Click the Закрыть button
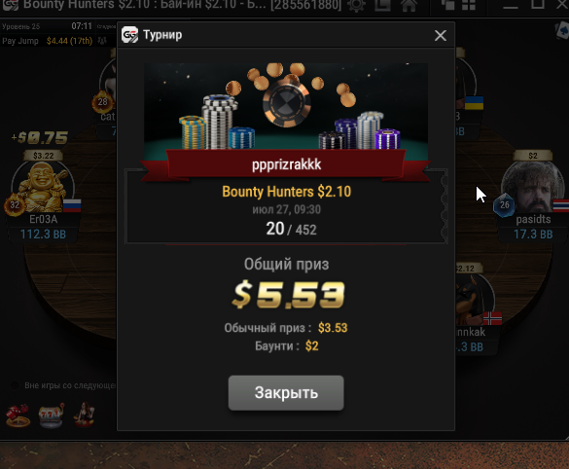569x469 pixels. click(286, 393)
